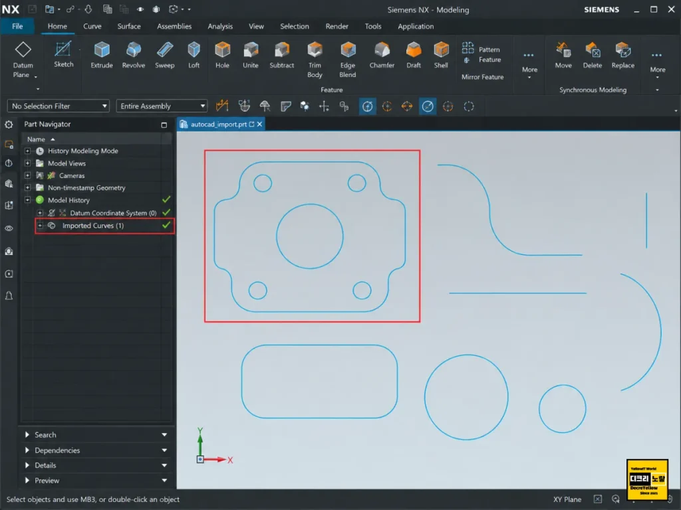Toggle the dashed circle snap option
This screenshot has height=510, width=681.
click(469, 106)
